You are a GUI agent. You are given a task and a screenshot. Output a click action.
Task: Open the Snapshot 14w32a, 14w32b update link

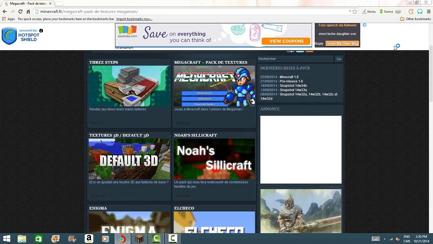pos(299,96)
